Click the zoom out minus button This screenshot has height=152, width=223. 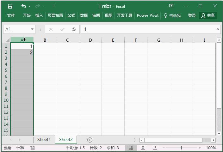[164, 148]
